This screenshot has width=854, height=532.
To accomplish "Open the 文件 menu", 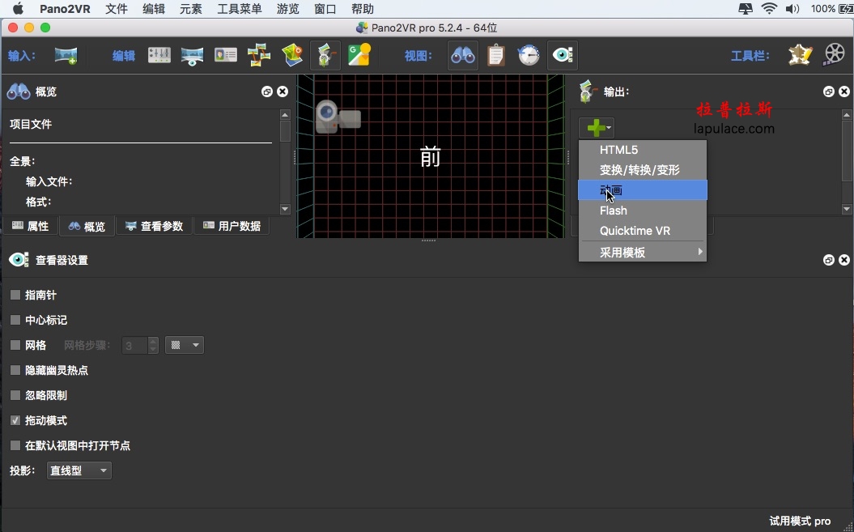I will 117,9.
